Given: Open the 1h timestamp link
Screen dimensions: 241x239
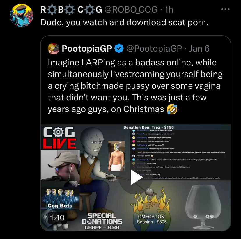Looking at the screenshot, I should tap(169, 10).
